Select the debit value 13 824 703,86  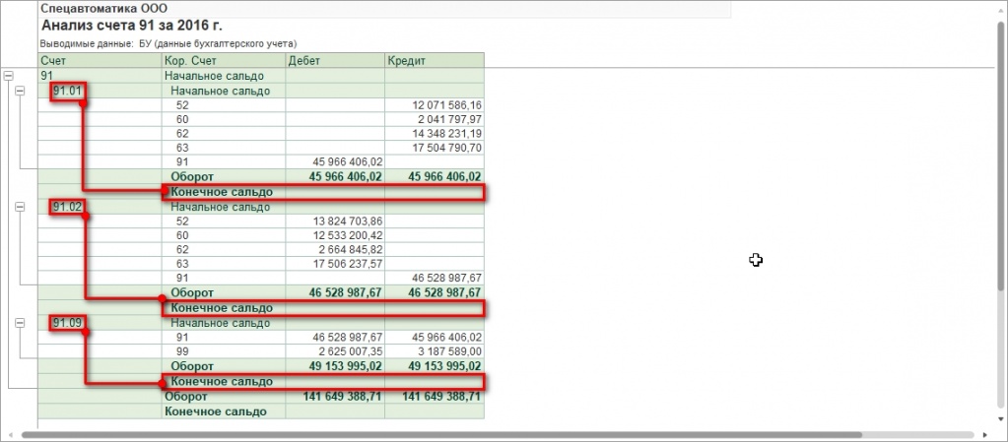[347, 221]
